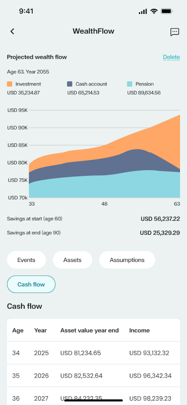Viewport: 187px width, 405px height.
Task: Tap the Wi-Fi status icon
Action: click(154, 11)
